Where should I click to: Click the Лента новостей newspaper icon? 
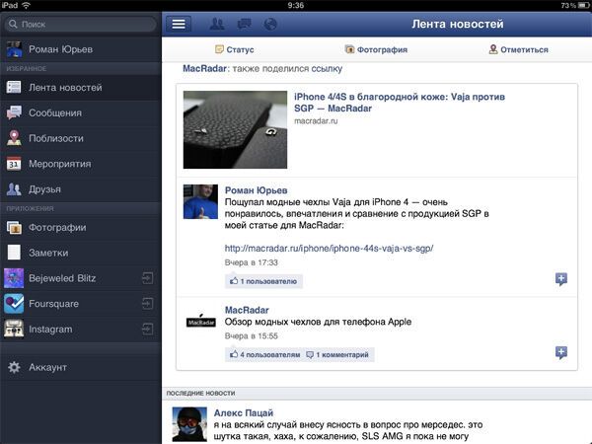pos(14,87)
